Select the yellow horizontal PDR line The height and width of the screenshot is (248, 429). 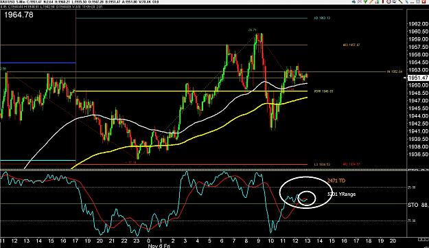[x=192, y=91]
